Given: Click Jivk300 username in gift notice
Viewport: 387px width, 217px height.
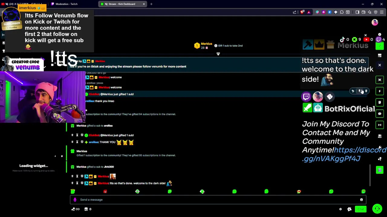Looking at the screenshot, I should pyautogui.click(x=109, y=167).
